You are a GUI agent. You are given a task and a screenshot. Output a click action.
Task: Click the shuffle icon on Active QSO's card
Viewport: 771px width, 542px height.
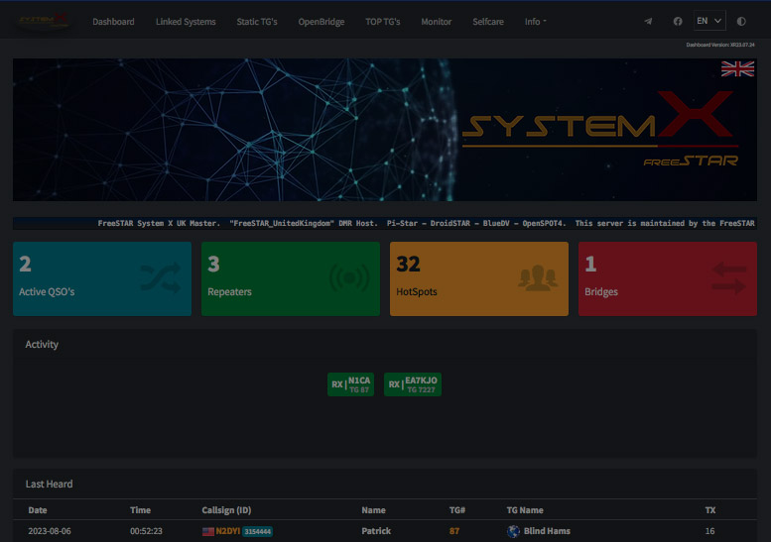click(160, 278)
